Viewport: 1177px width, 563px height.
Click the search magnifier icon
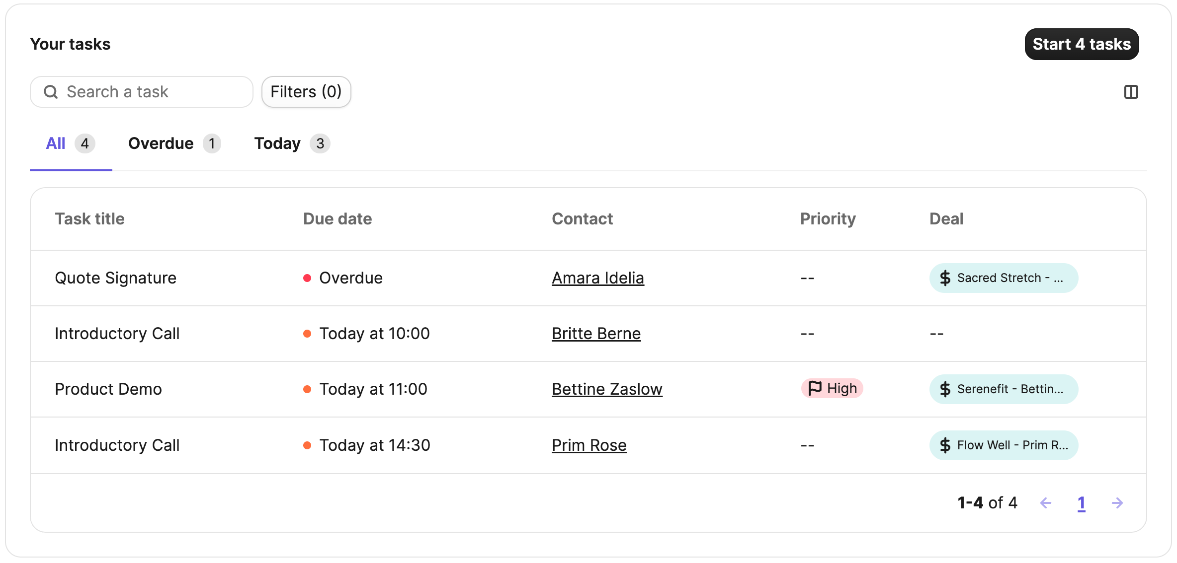click(51, 92)
